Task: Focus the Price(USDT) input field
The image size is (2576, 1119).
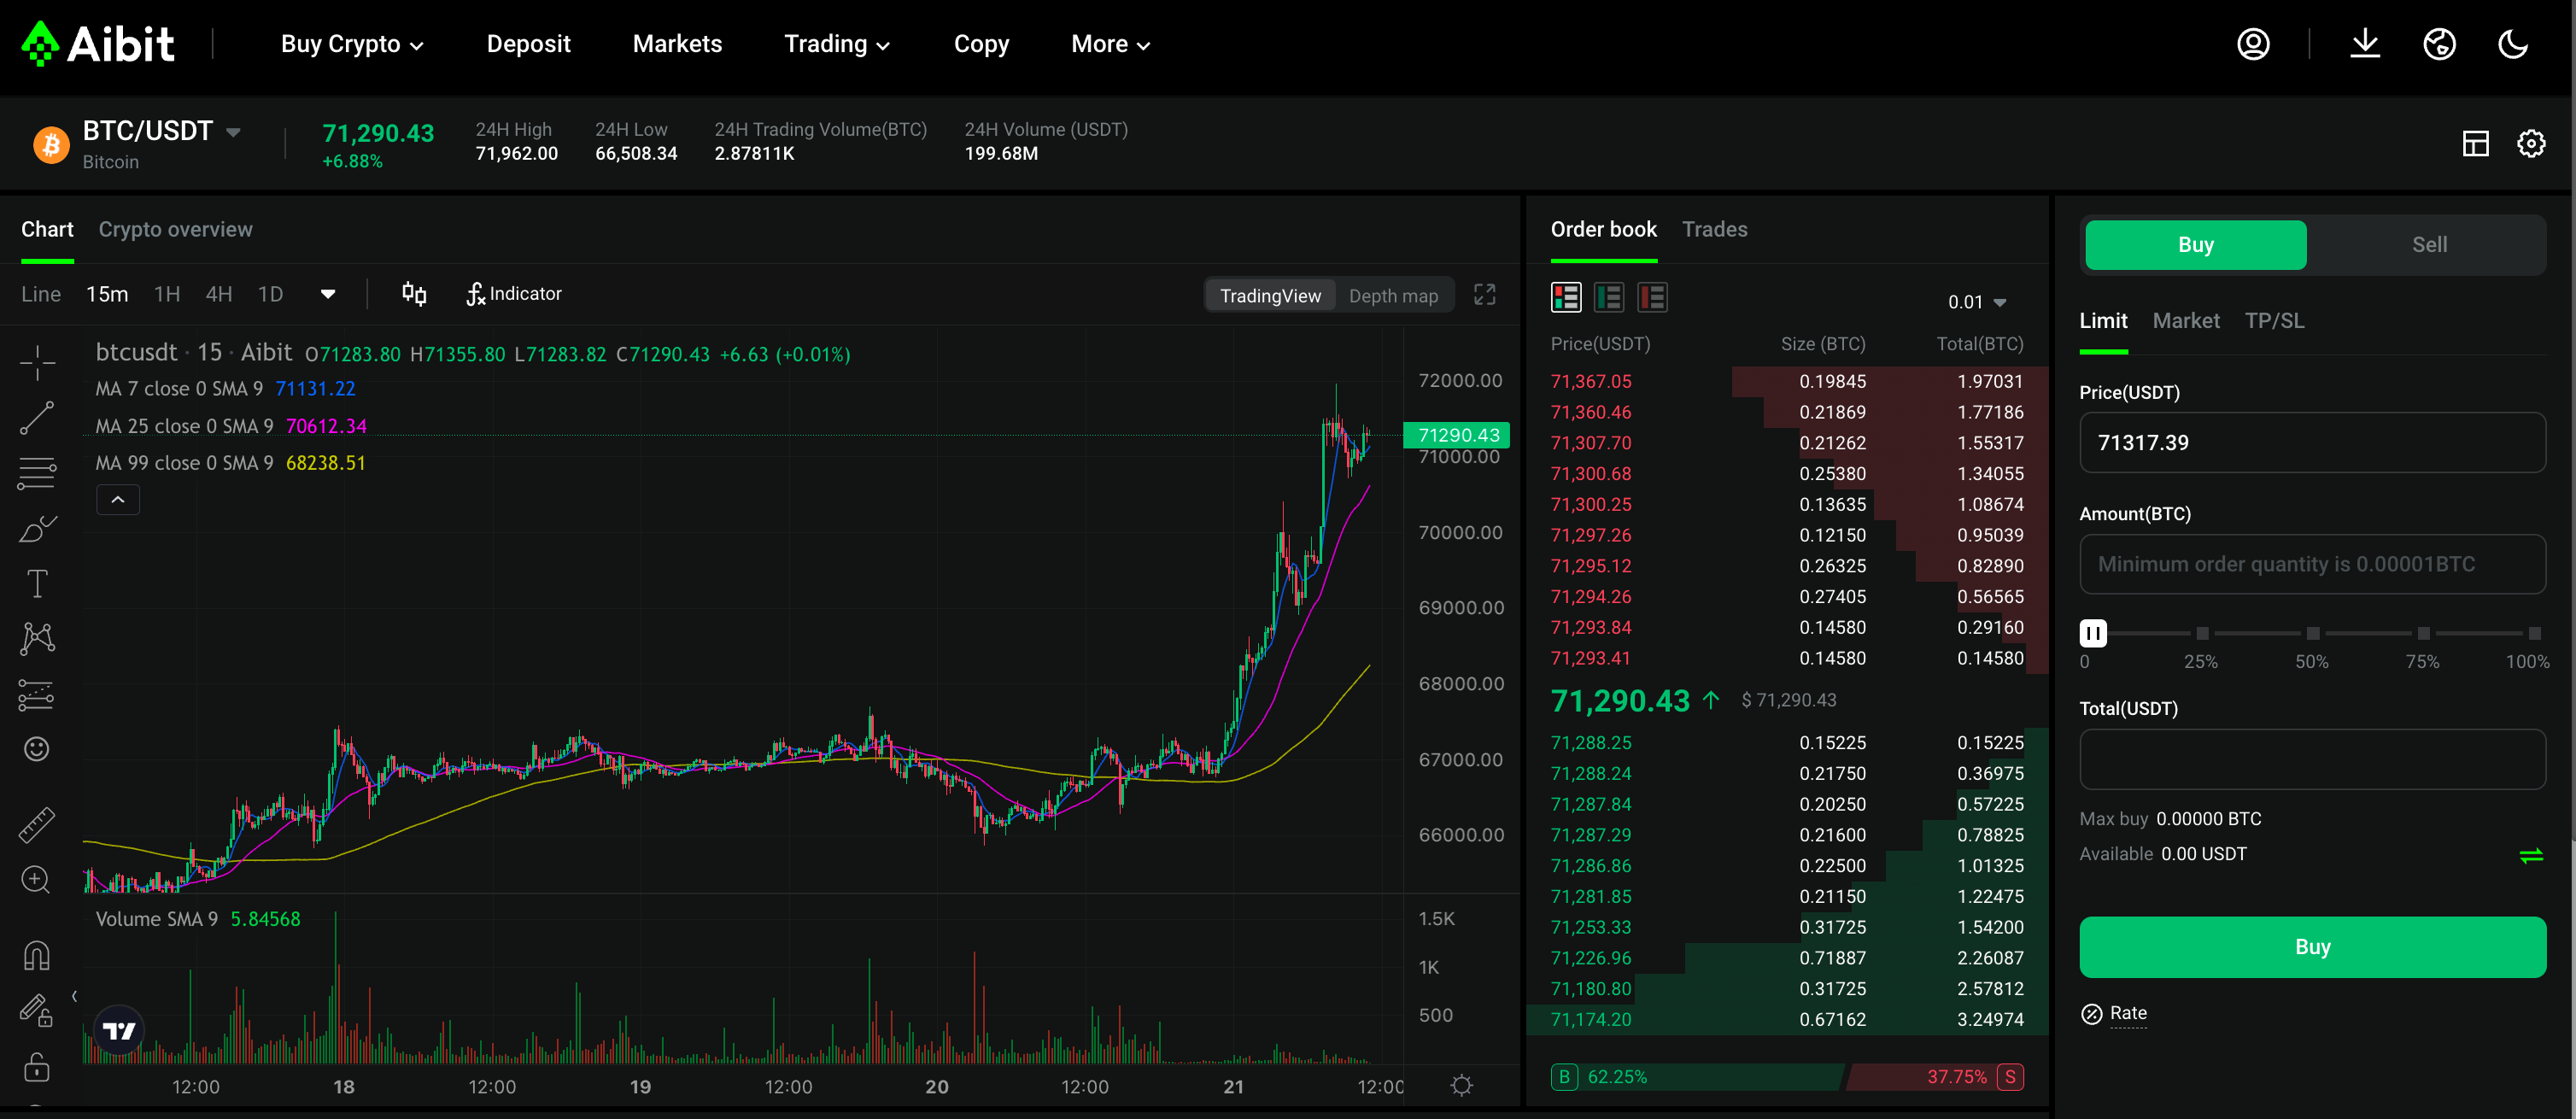Action: coord(2312,442)
